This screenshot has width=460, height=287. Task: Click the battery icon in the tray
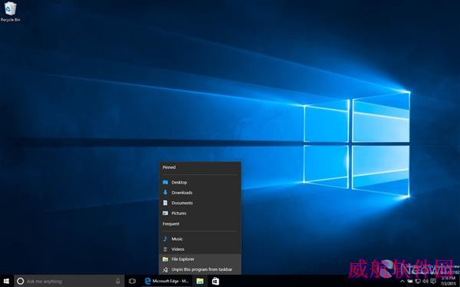coord(410,282)
